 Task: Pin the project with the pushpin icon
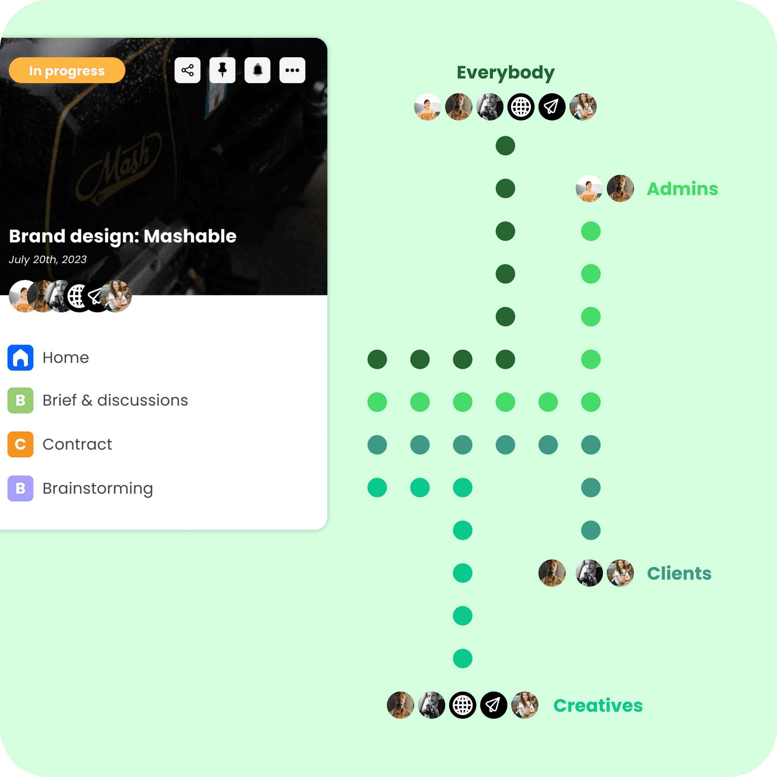click(x=222, y=70)
